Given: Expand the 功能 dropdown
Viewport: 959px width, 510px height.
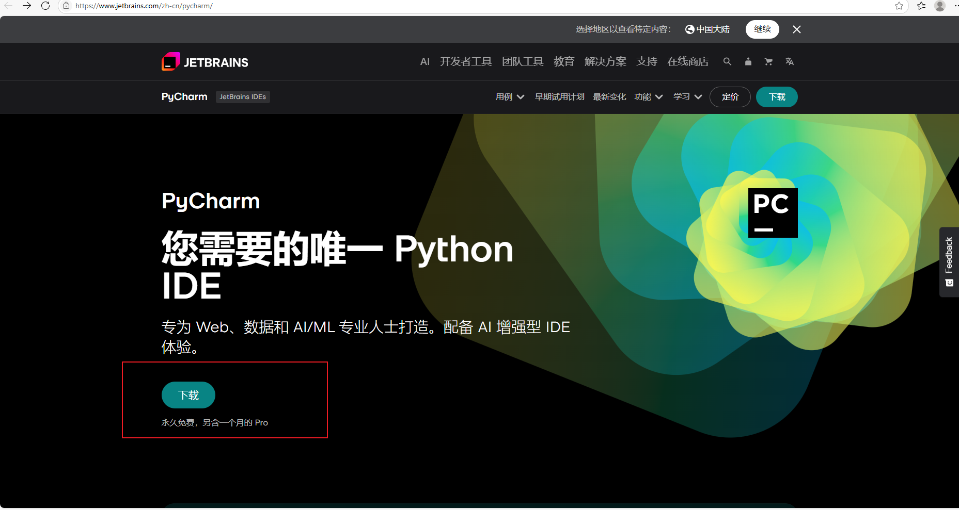Looking at the screenshot, I should (x=648, y=96).
